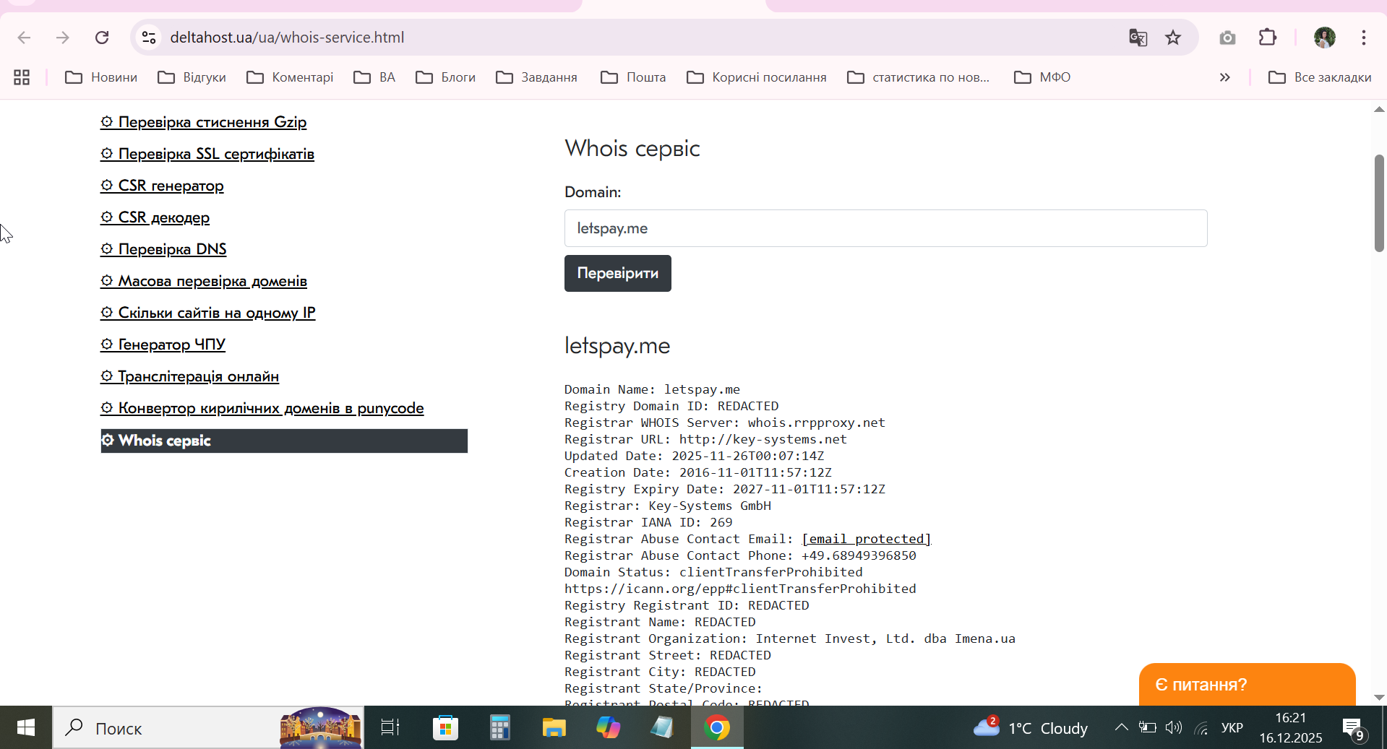The image size is (1387, 749).
Task: Open the Відгуки bookmark folder
Action: point(192,77)
